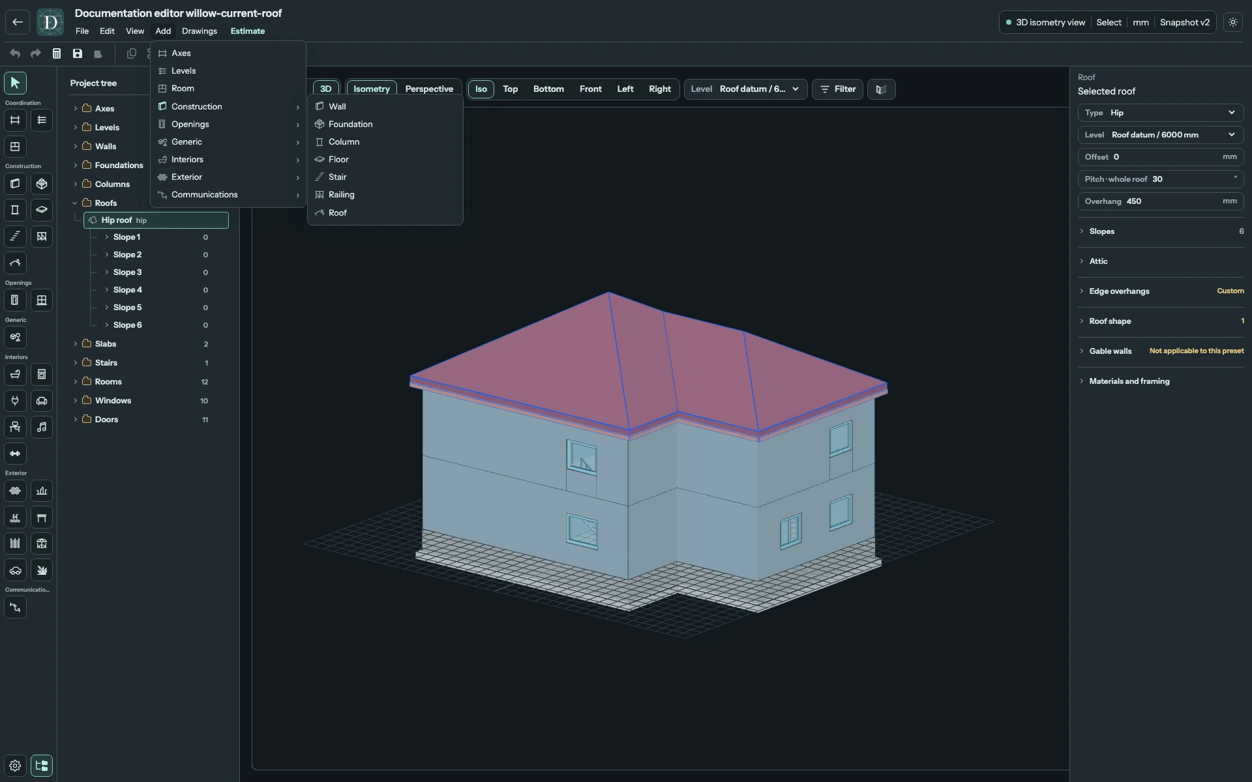Image resolution: width=1252 pixels, height=782 pixels.
Task: Click the light theme sun icon
Action: [x=1232, y=22]
